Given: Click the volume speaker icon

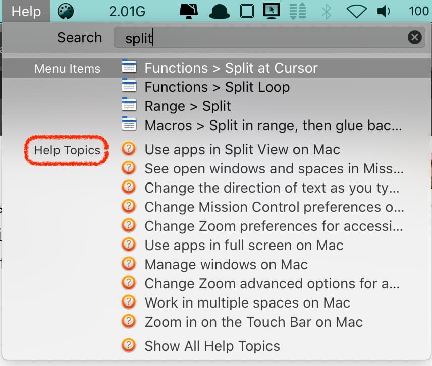Looking at the screenshot, I should tap(384, 11).
